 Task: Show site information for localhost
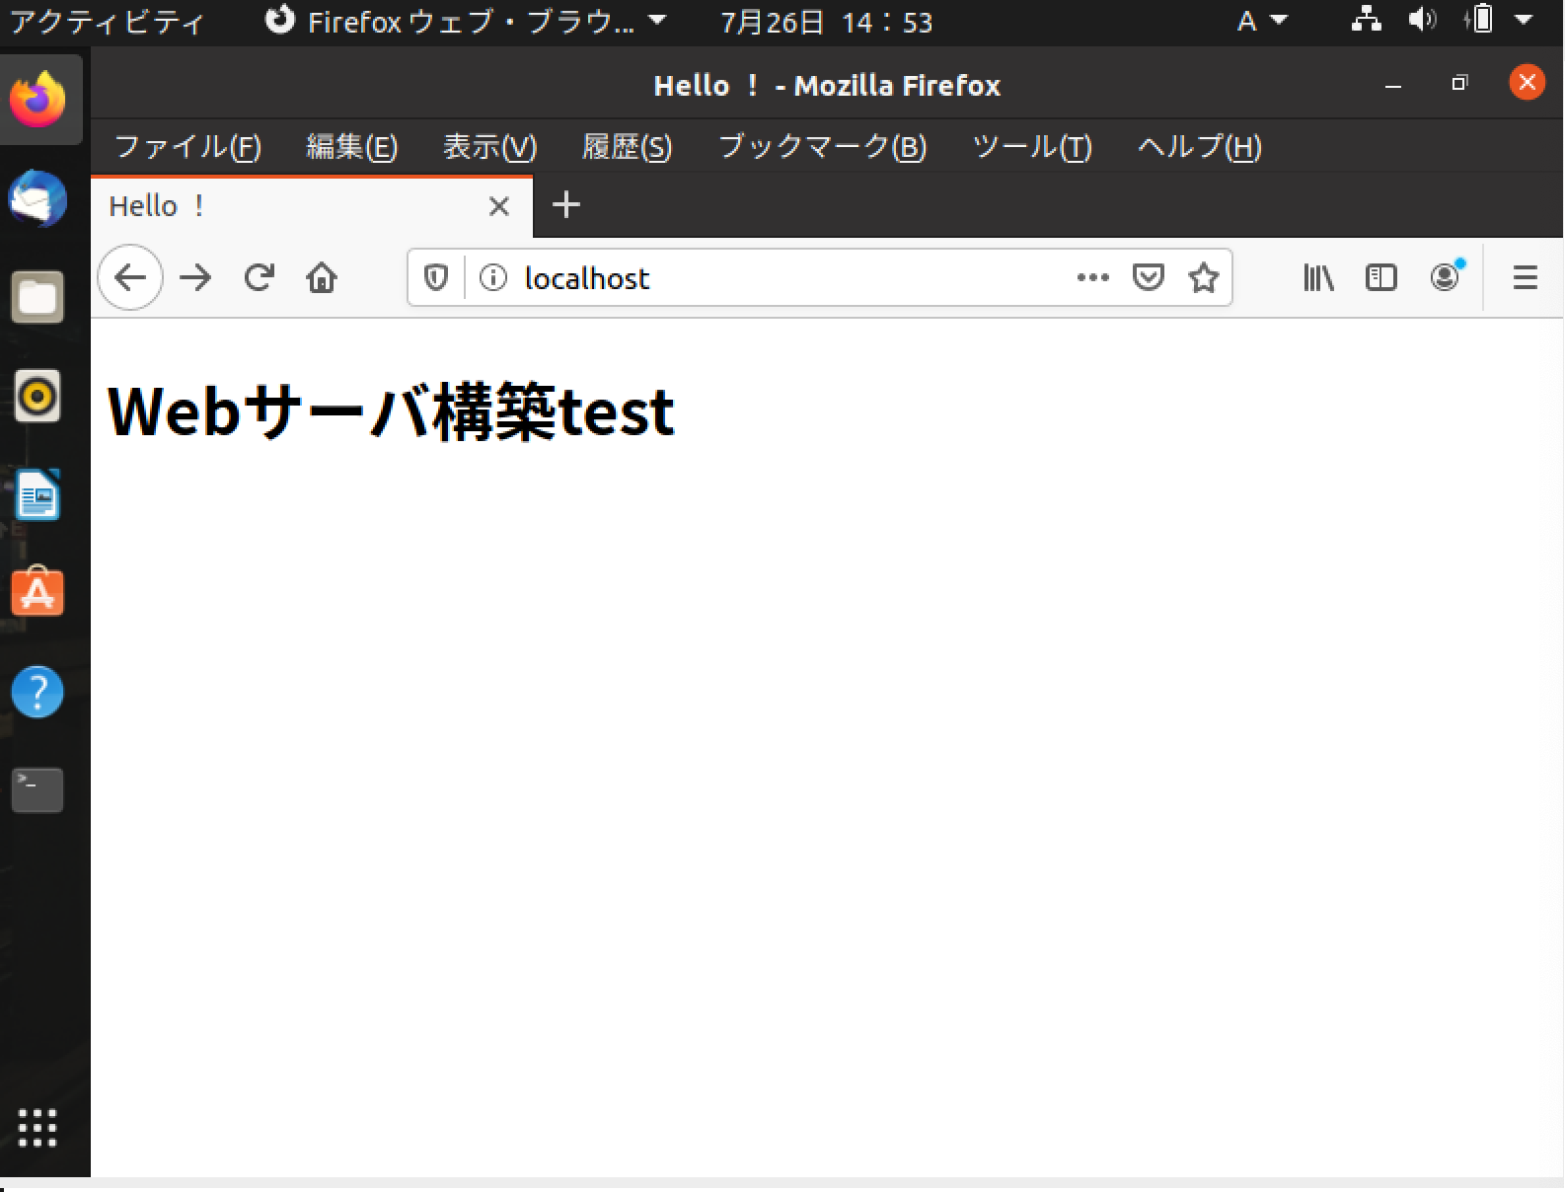(x=492, y=278)
